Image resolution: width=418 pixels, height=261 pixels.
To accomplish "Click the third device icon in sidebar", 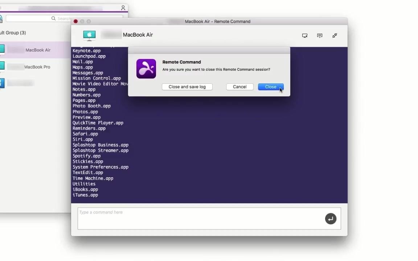I will (x=2, y=82).
